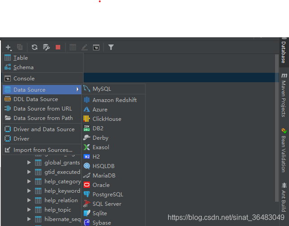Pick Amazon Redshift data source
This screenshot has width=289, height=226.
[x=114, y=100]
